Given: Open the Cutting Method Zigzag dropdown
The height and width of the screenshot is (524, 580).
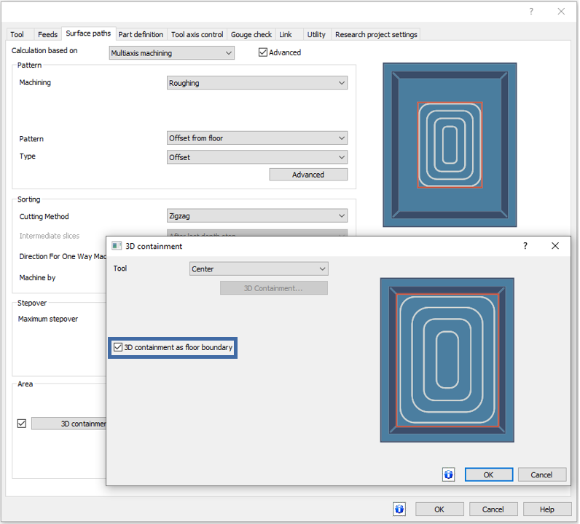Looking at the screenshot, I should 257,216.
